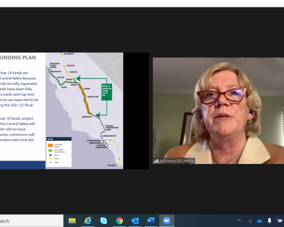Click the orange Central Valley Segment legend swatch
Viewport: 284px width, 227px height.
pyautogui.click(x=51, y=145)
